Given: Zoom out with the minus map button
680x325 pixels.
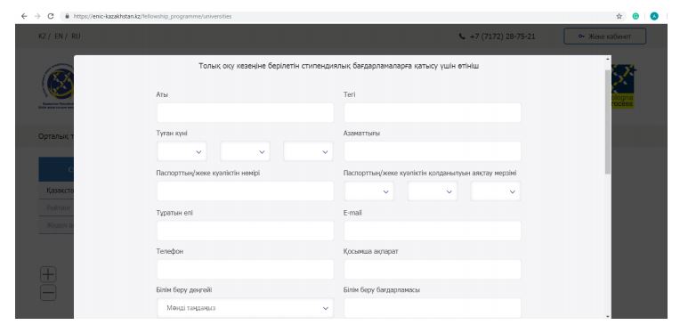Looking at the screenshot, I should [48, 293].
